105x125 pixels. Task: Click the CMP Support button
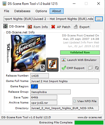[74, 68]
